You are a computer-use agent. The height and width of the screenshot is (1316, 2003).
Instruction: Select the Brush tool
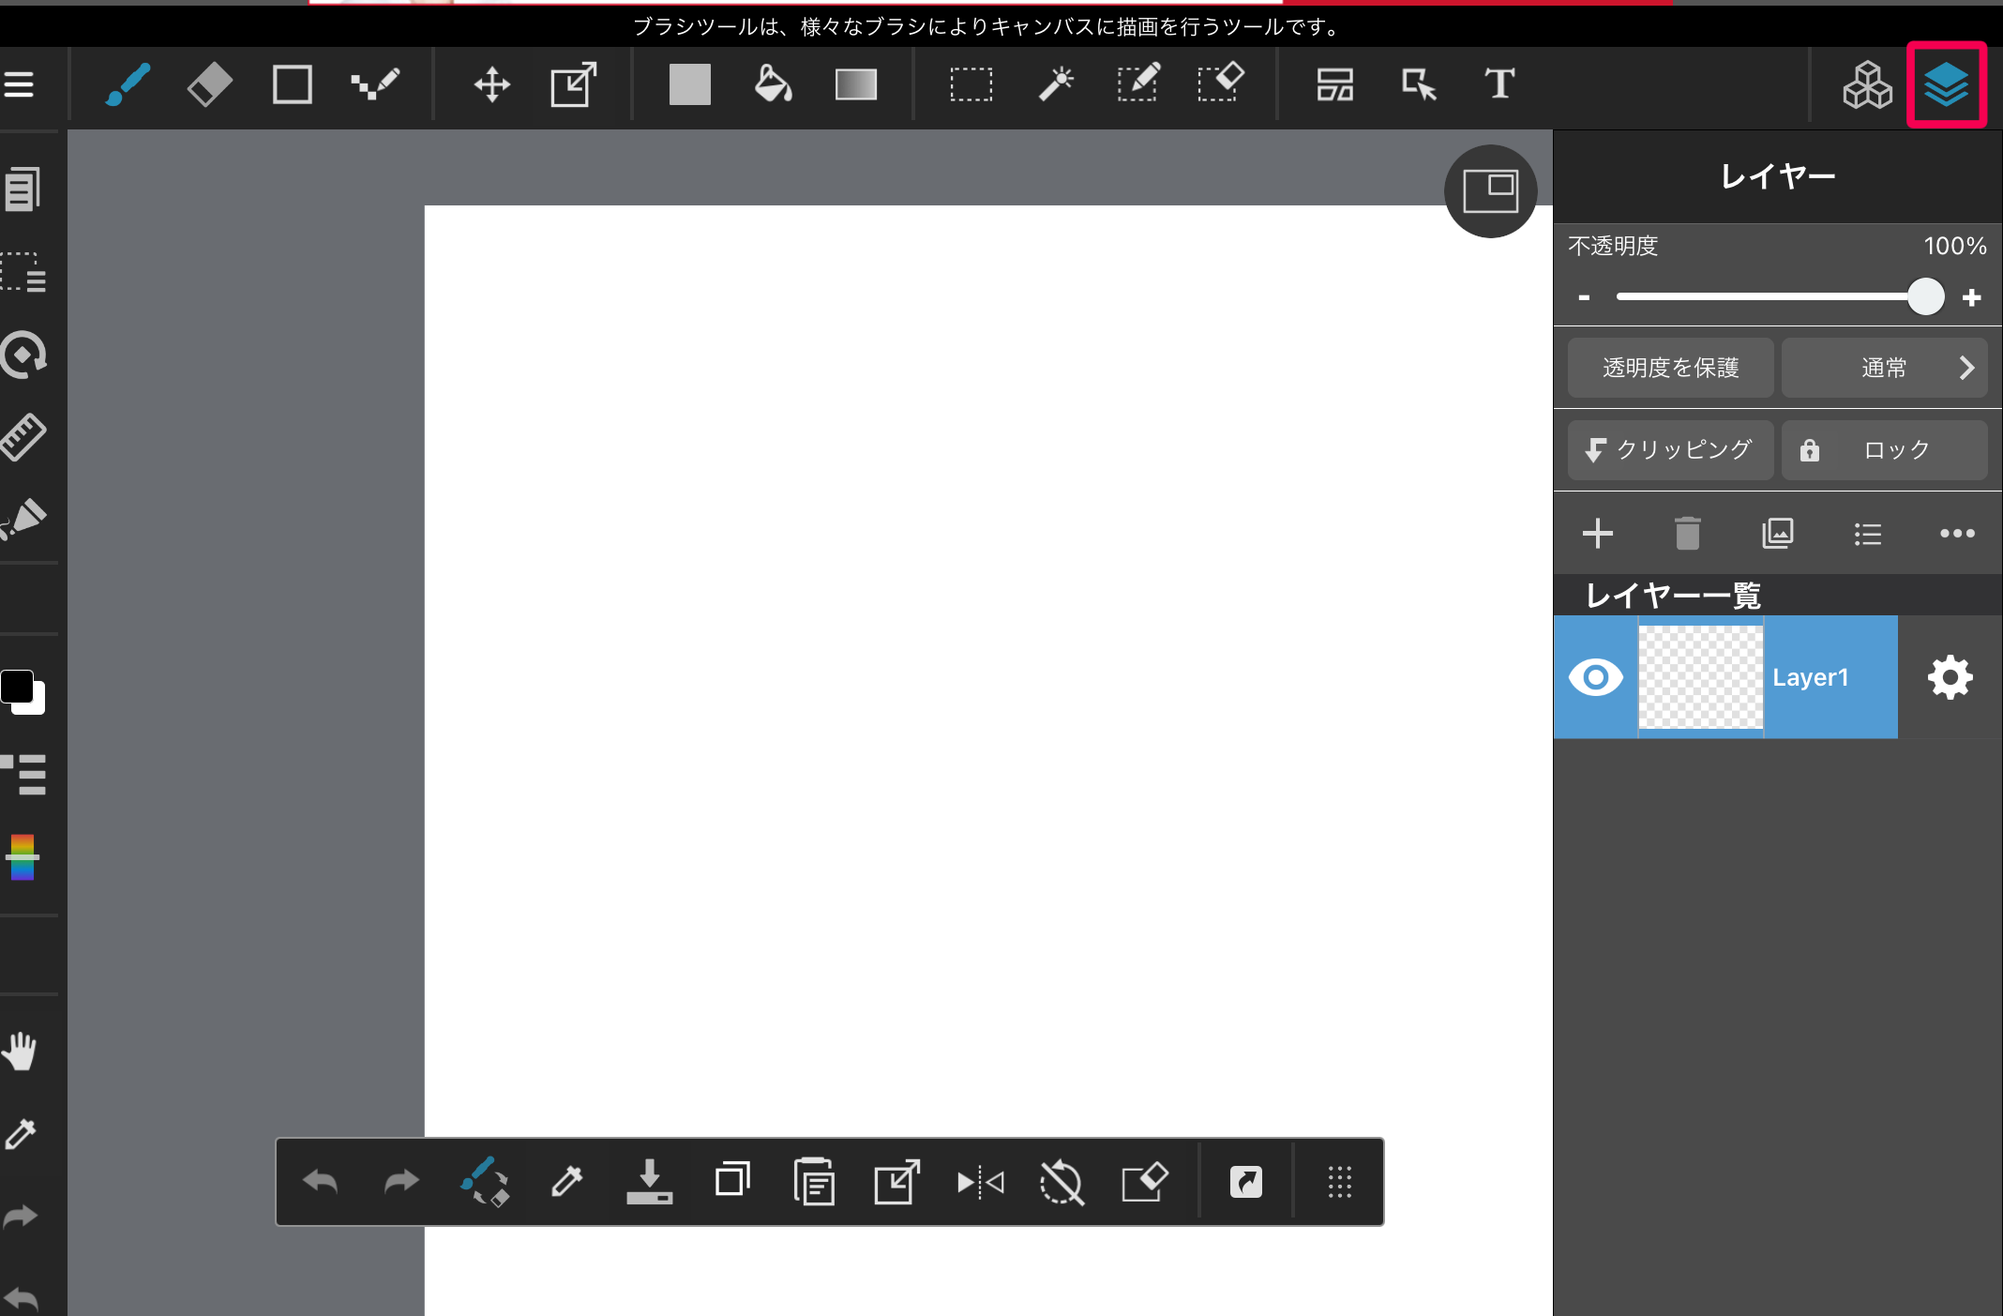[x=128, y=84]
